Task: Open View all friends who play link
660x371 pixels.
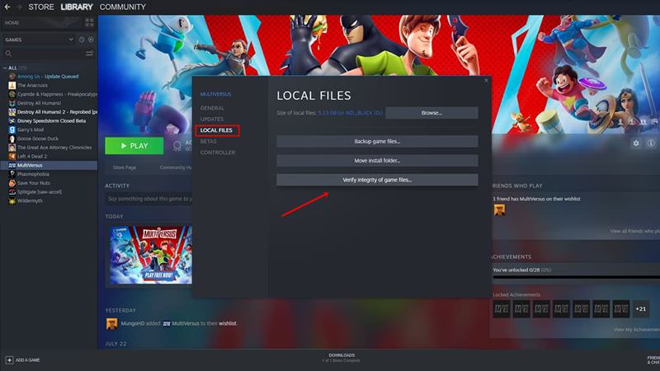Action: [634, 231]
